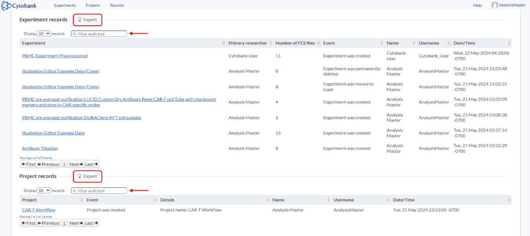The image size is (530, 236).
Task: Open the Antibody Titration experiment link
Action: [x=40, y=149]
